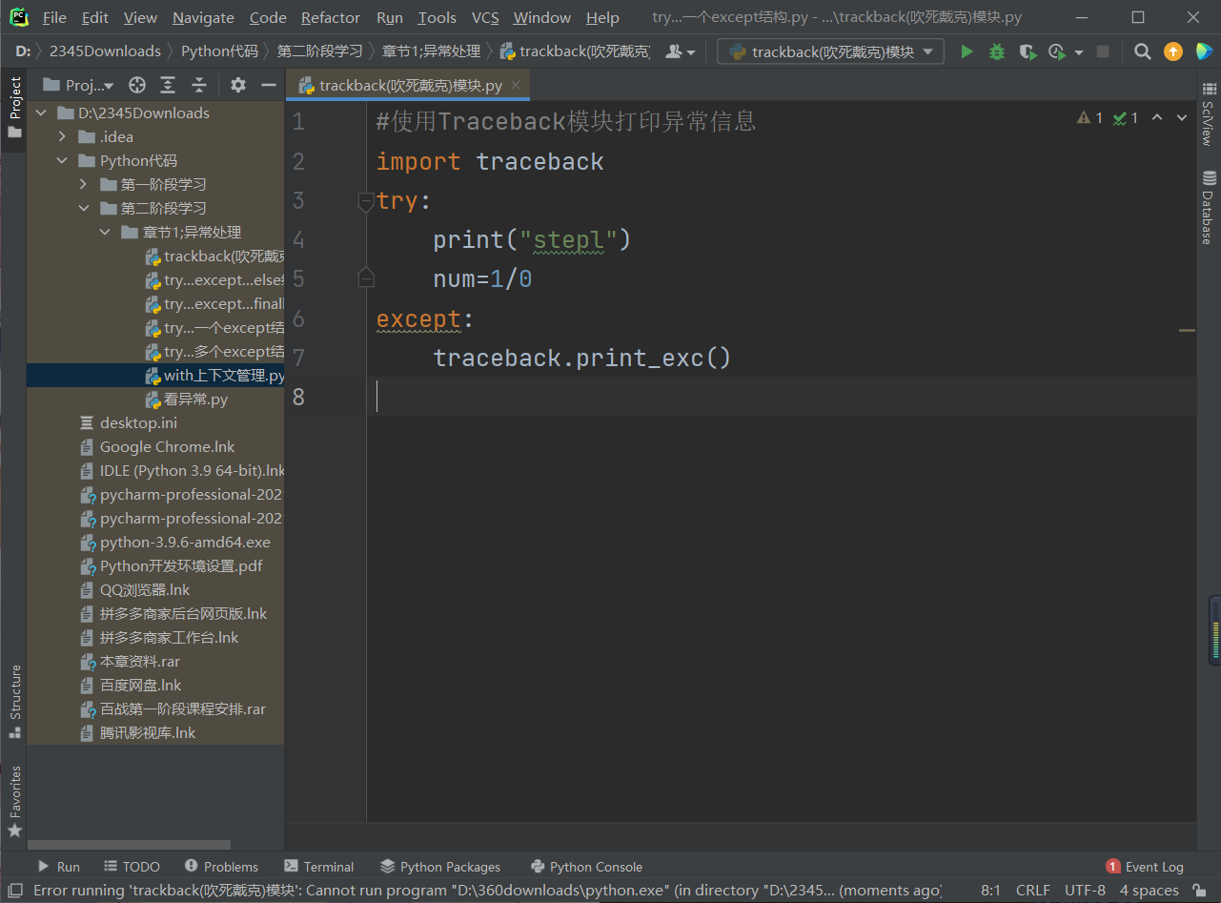Click the profiler run icon

(1056, 52)
